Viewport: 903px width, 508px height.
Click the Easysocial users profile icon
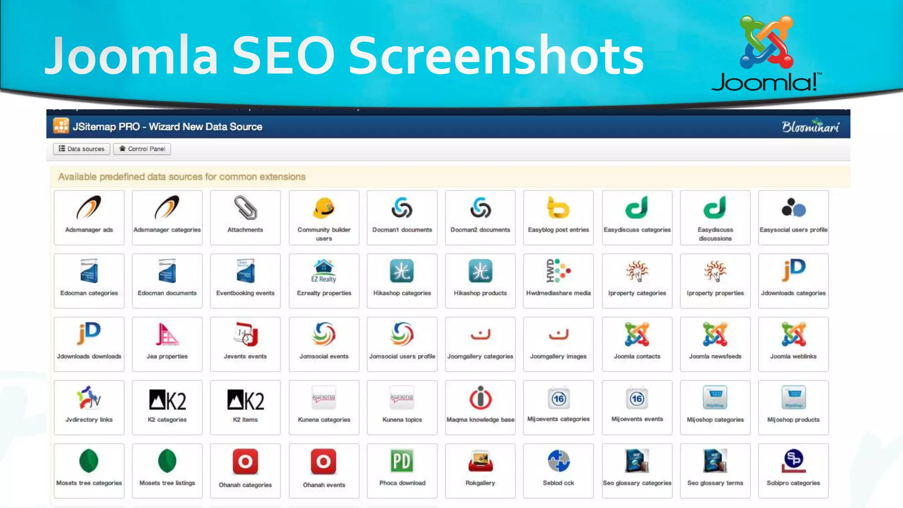click(793, 208)
